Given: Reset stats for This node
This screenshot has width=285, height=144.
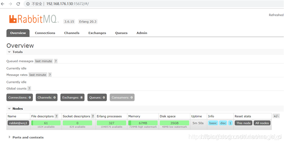Looking at the screenshot, I should click(x=243, y=123).
